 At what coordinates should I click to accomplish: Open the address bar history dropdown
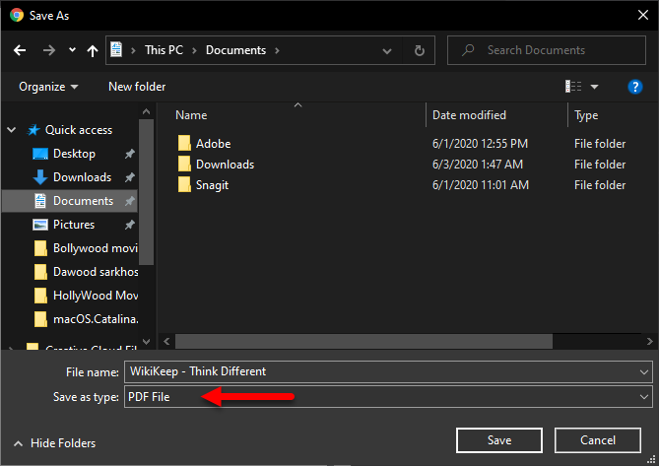(387, 51)
